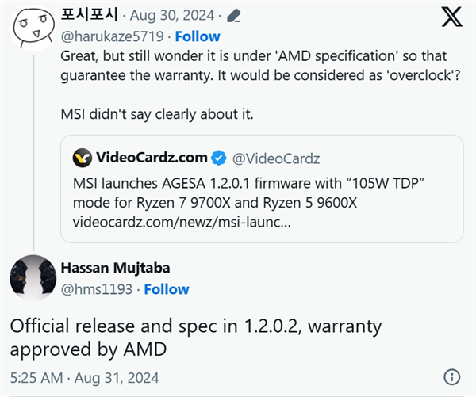Follow the @hms1193 account
This screenshot has width=476, height=397.
pyautogui.click(x=167, y=289)
